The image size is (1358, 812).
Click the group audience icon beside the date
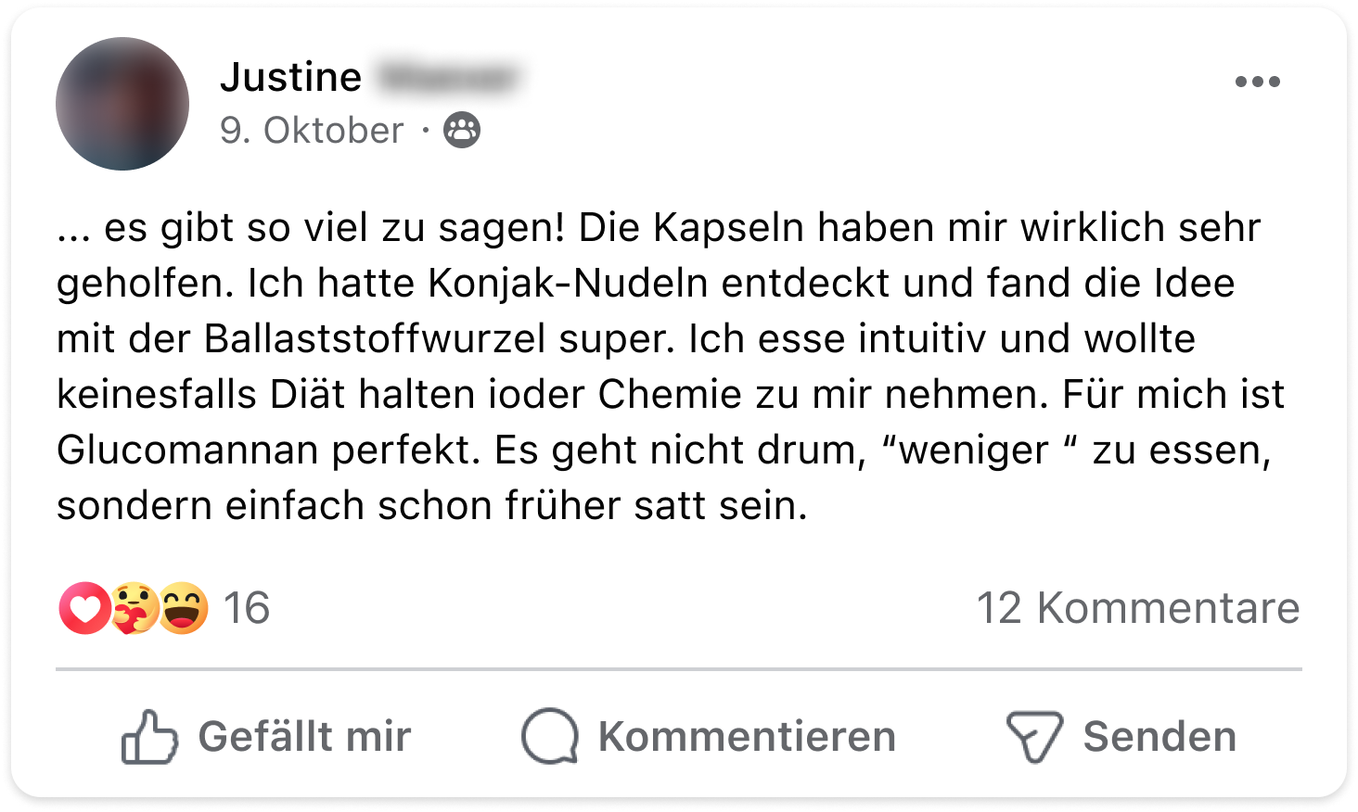(462, 130)
